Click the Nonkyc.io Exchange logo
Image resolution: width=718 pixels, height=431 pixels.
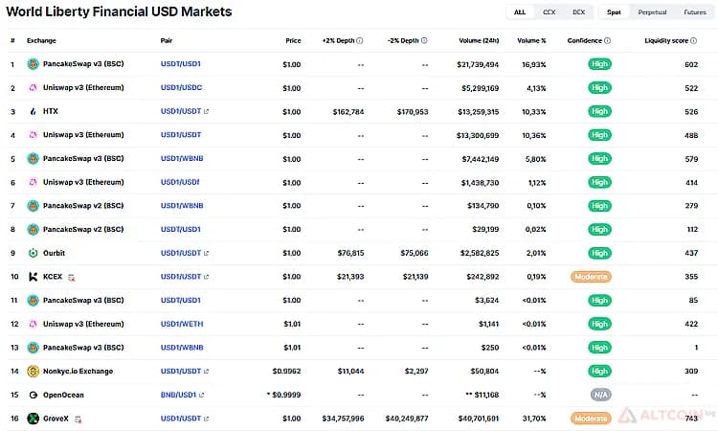coord(33,371)
